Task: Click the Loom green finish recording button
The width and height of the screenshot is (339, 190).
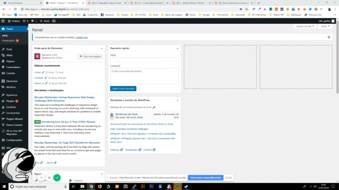Action: point(57,178)
